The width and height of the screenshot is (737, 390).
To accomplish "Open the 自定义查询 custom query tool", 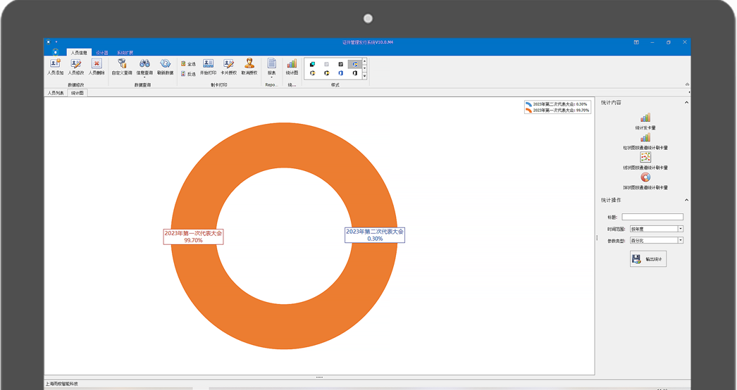I will coord(122,66).
